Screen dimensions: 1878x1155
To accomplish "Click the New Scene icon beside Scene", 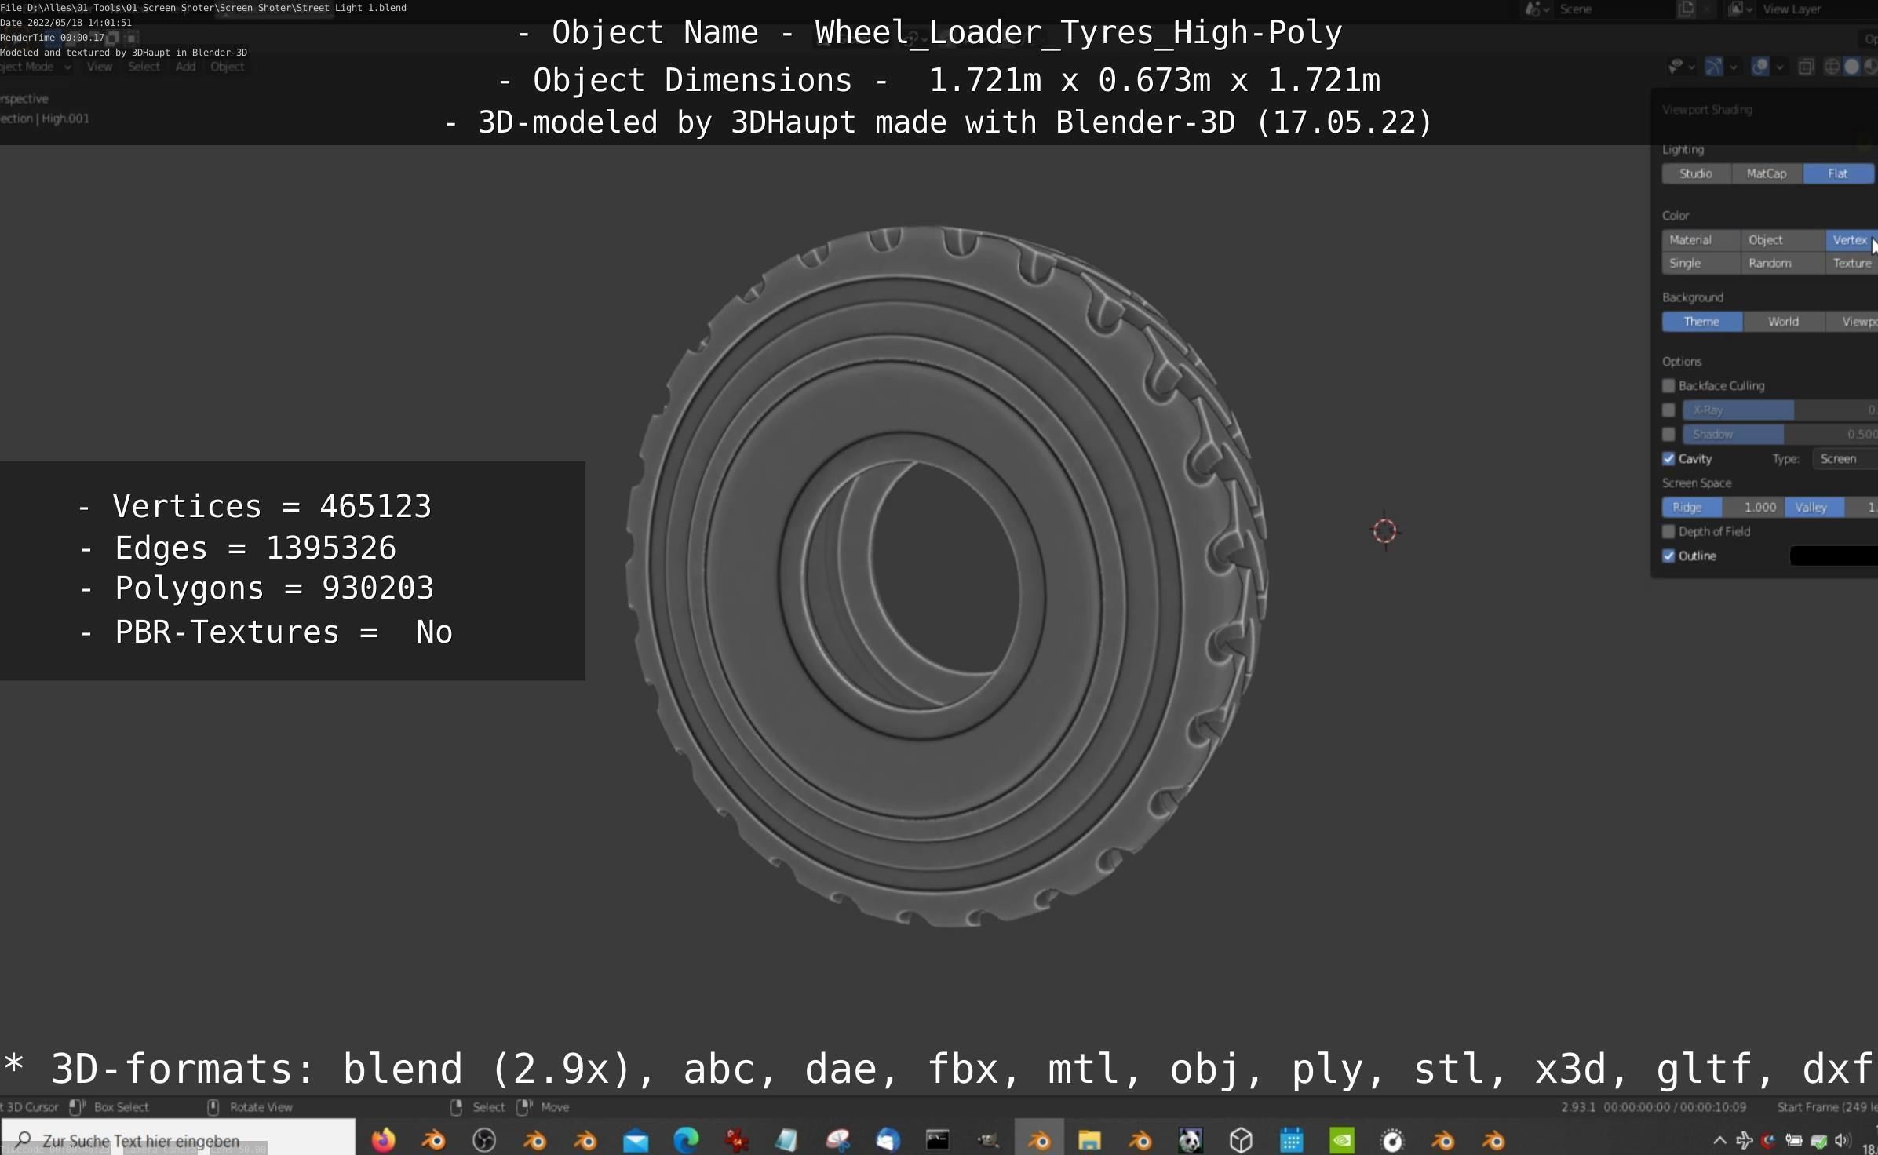I will [1685, 9].
